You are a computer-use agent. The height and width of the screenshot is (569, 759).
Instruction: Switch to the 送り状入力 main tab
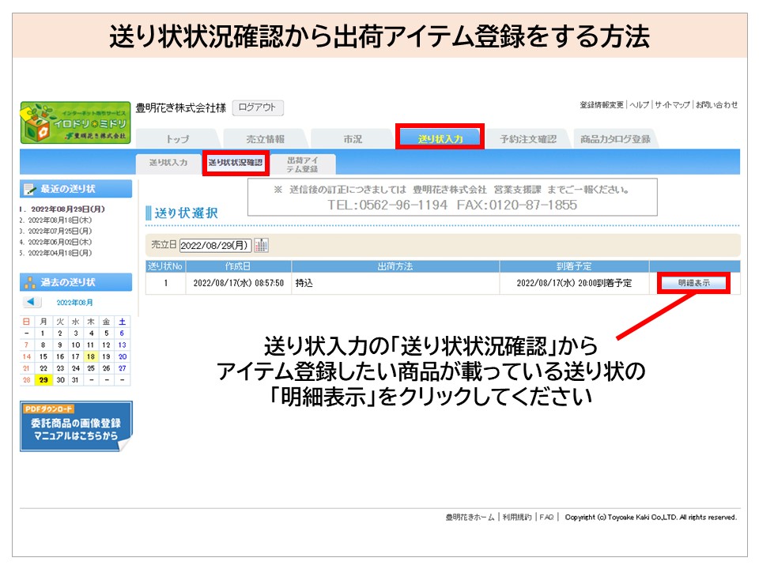point(439,139)
